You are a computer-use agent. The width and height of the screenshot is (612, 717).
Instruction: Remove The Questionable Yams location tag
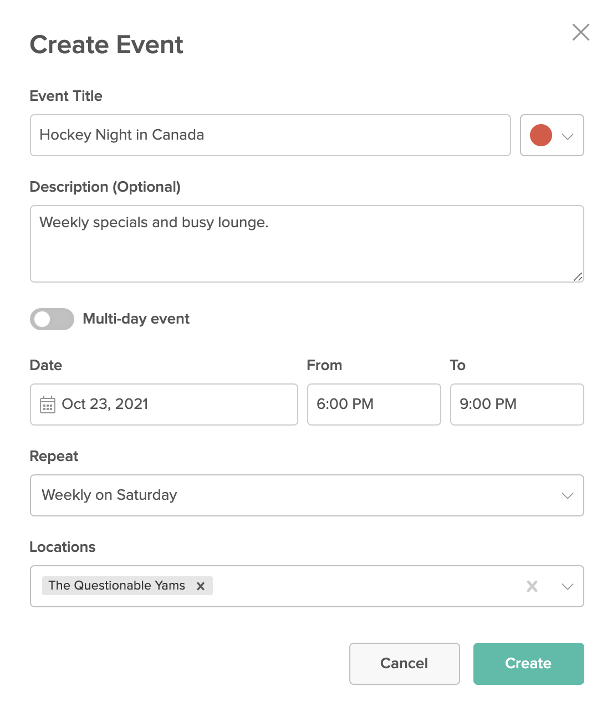[201, 586]
